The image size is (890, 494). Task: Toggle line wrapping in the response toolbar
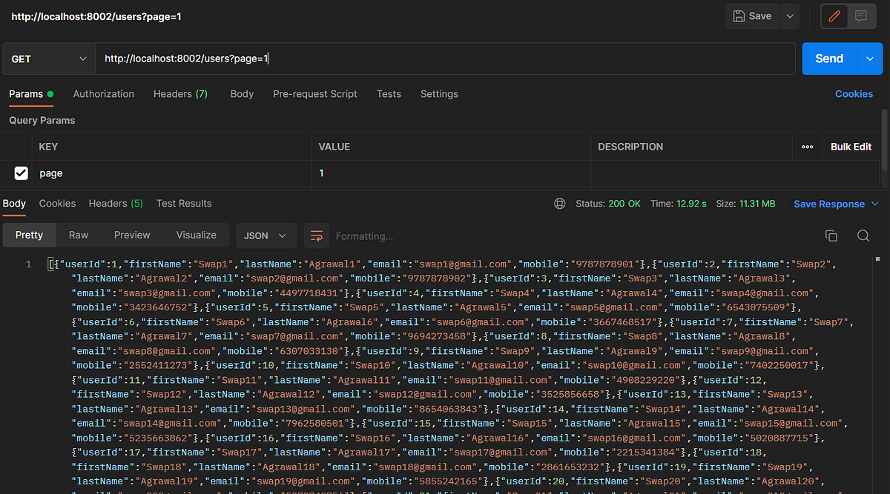(317, 236)
